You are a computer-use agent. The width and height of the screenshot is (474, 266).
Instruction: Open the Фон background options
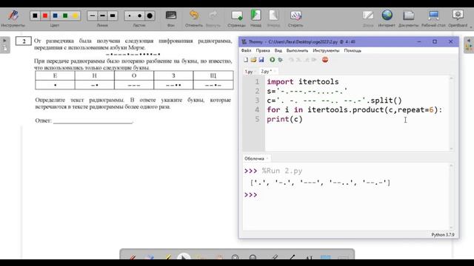171,18
